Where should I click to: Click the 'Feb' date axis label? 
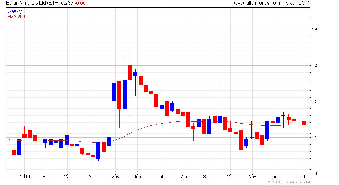[46, 177]
